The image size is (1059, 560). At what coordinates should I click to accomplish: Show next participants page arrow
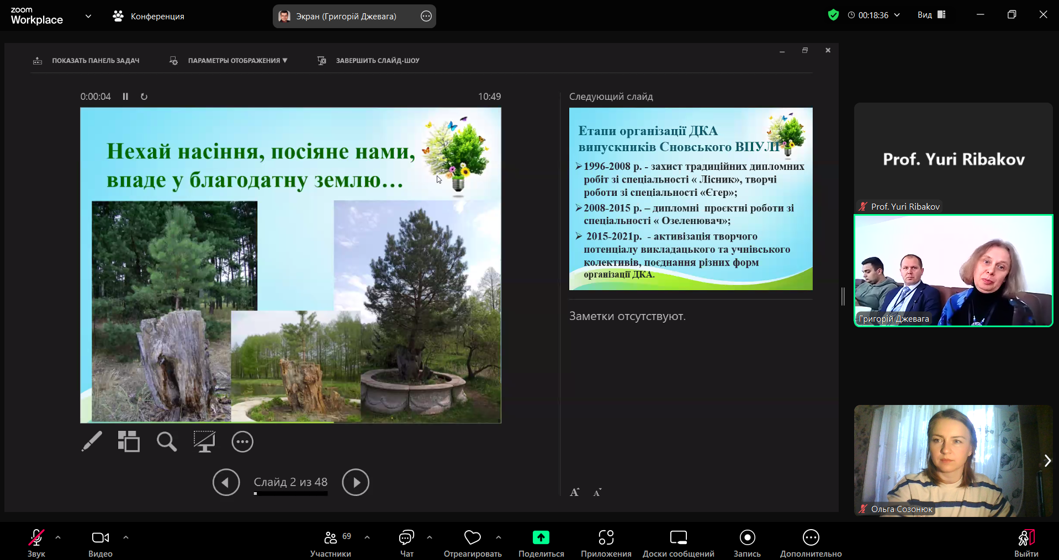1047,461
